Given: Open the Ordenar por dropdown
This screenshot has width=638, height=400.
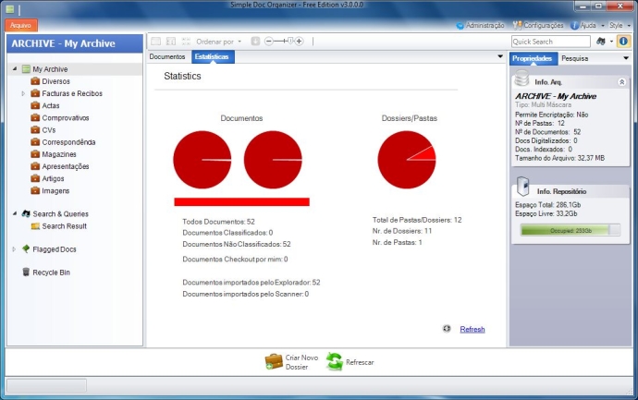Looking at the screenshot, I should 219,42.
